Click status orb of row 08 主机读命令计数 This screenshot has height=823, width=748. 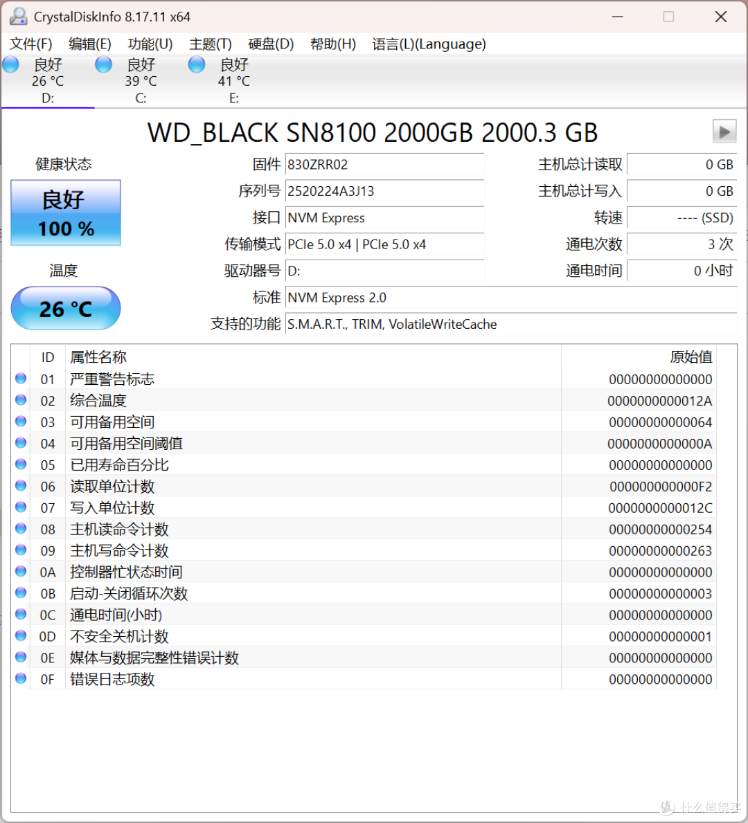pos(21,529)
